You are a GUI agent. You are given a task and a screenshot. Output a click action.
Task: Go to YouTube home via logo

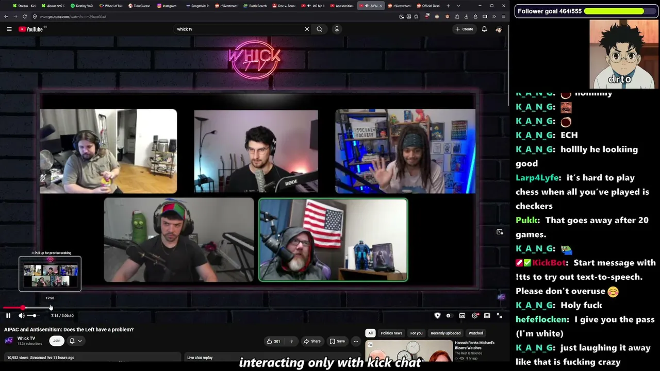(31, 29)
